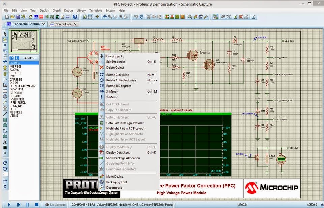
Task: Click the Save Project icon on the toolbar
Action: (x=17, y=16)
